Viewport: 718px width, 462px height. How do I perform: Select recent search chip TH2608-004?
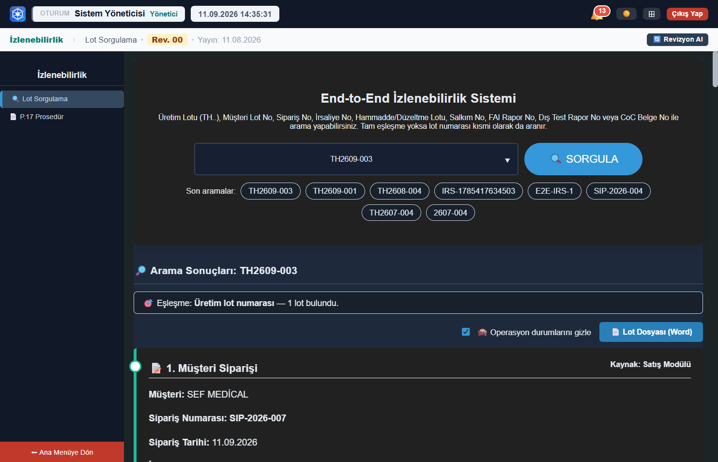[399, 191]
